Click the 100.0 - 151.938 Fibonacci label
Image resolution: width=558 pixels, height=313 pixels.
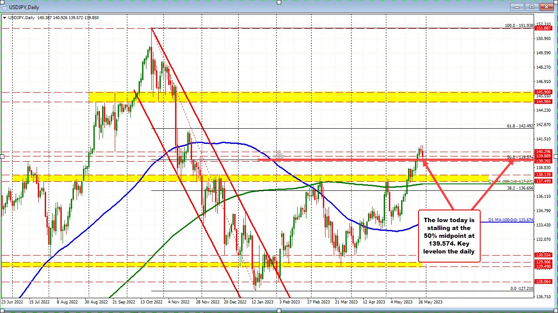point(518,26)
